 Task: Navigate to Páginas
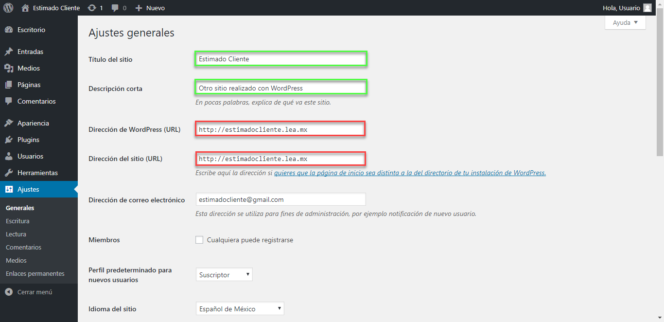tap(39, 85)
